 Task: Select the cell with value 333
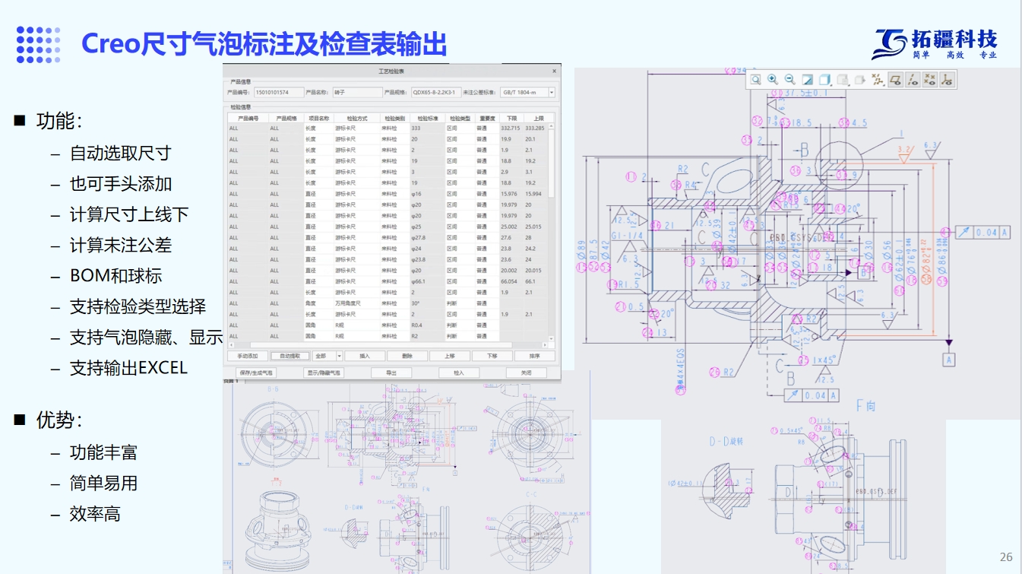pos(428,128)
